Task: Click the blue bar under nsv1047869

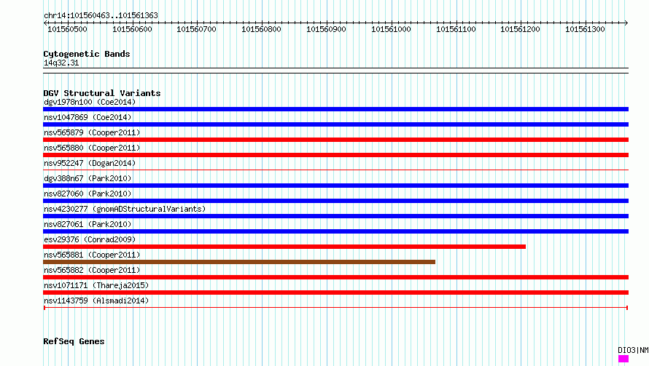Action: point(335,124)
